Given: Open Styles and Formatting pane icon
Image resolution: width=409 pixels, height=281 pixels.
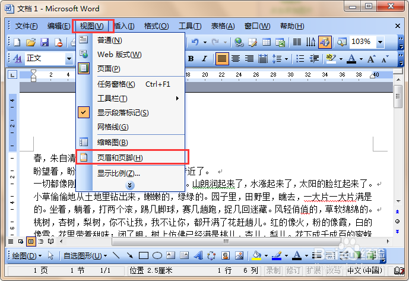Looking at the screenshot, I should 17,58.
